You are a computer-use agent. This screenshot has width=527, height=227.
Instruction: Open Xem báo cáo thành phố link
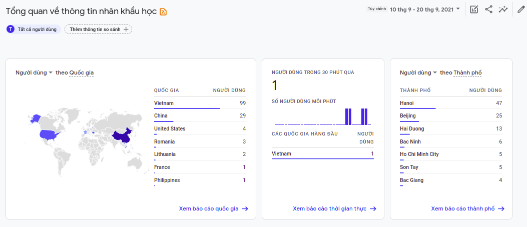pos(463,209)
